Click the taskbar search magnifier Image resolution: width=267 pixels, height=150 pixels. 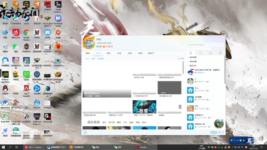coord(10,147)
